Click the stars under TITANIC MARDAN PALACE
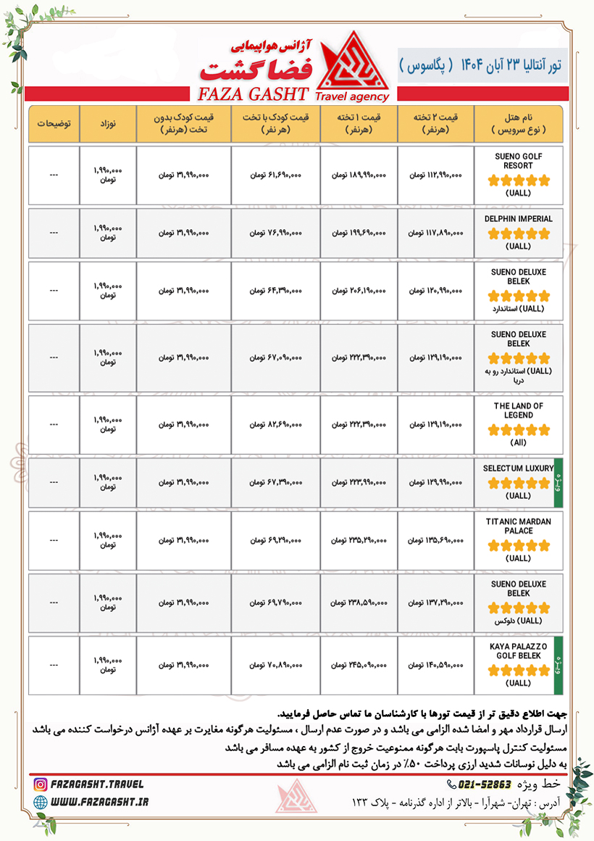This screenshot has width=594, height=841. (x=519, y=546)
